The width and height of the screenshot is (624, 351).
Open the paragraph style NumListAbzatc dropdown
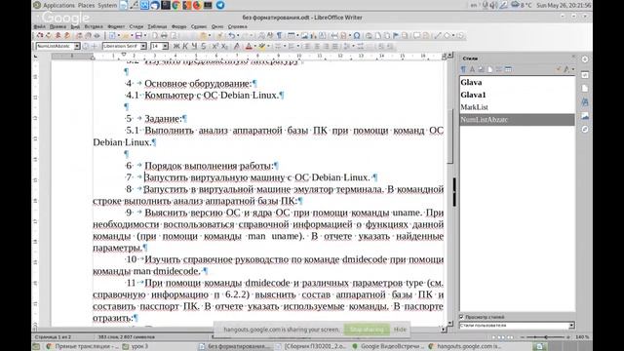(77, 46)
